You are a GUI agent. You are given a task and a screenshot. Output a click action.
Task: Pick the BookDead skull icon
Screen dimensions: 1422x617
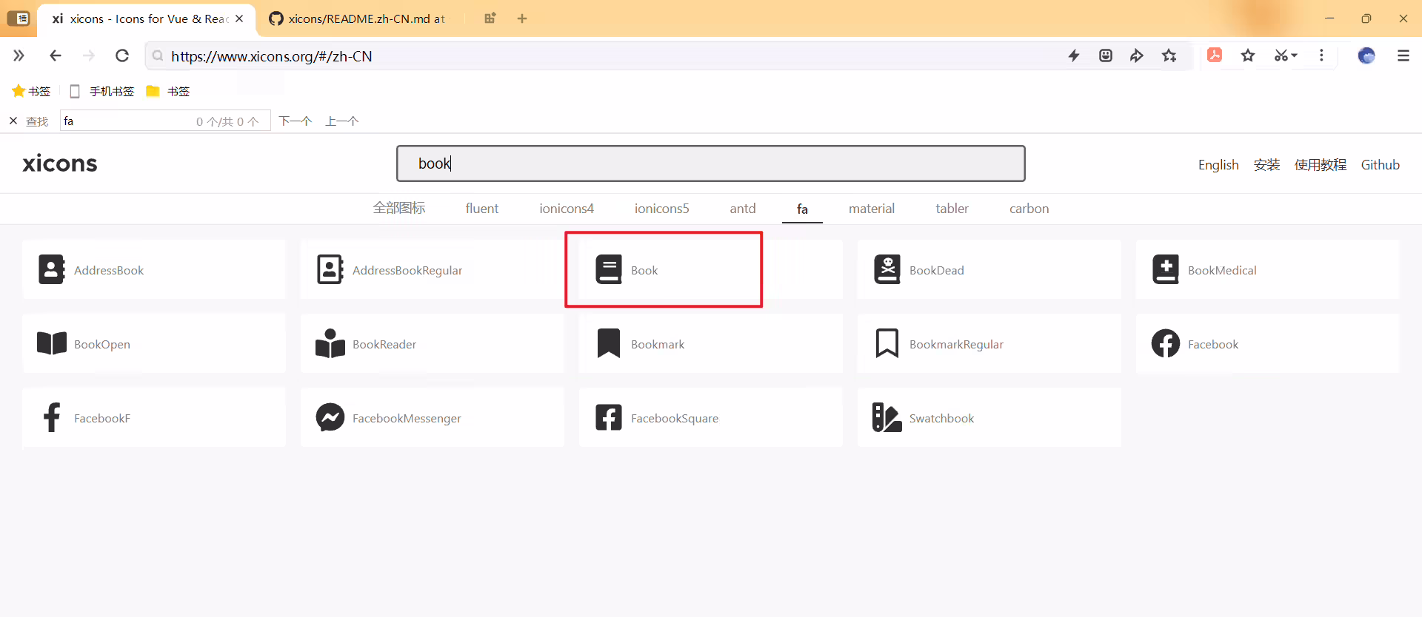pyautogui.click(x=887, y=269)
